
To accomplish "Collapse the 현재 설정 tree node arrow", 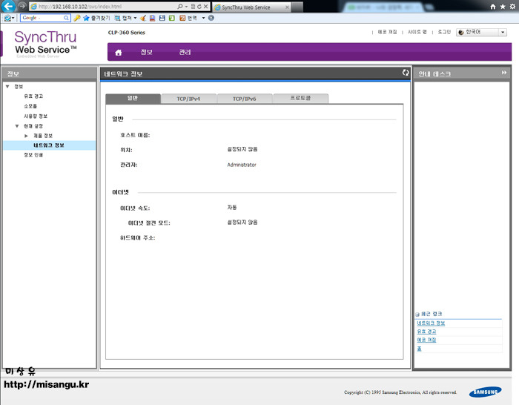I will (17, 126).
